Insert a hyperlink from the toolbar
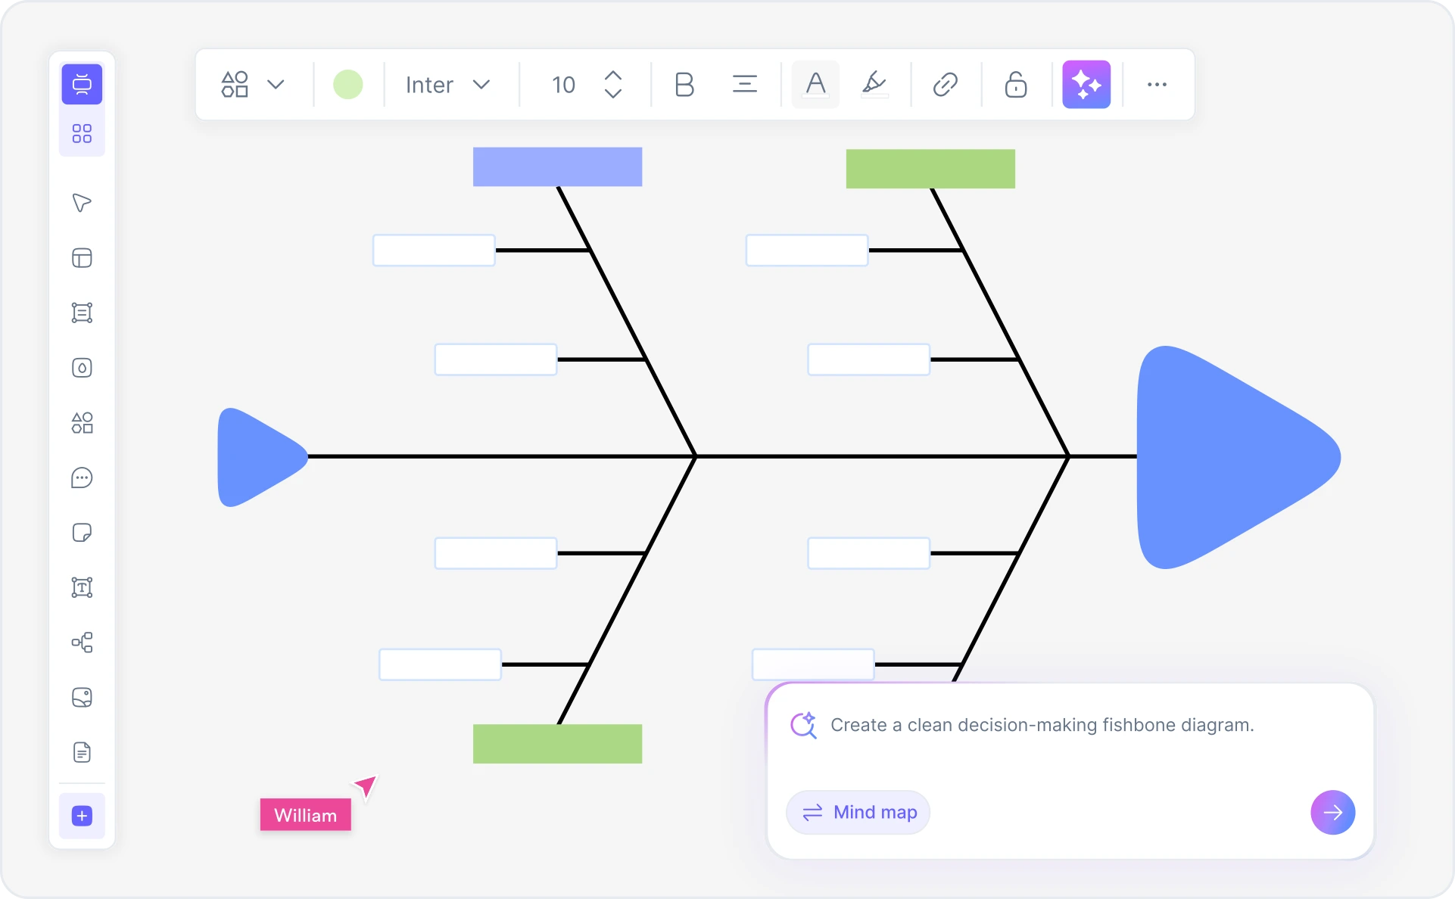 click(x=945, y=85)
